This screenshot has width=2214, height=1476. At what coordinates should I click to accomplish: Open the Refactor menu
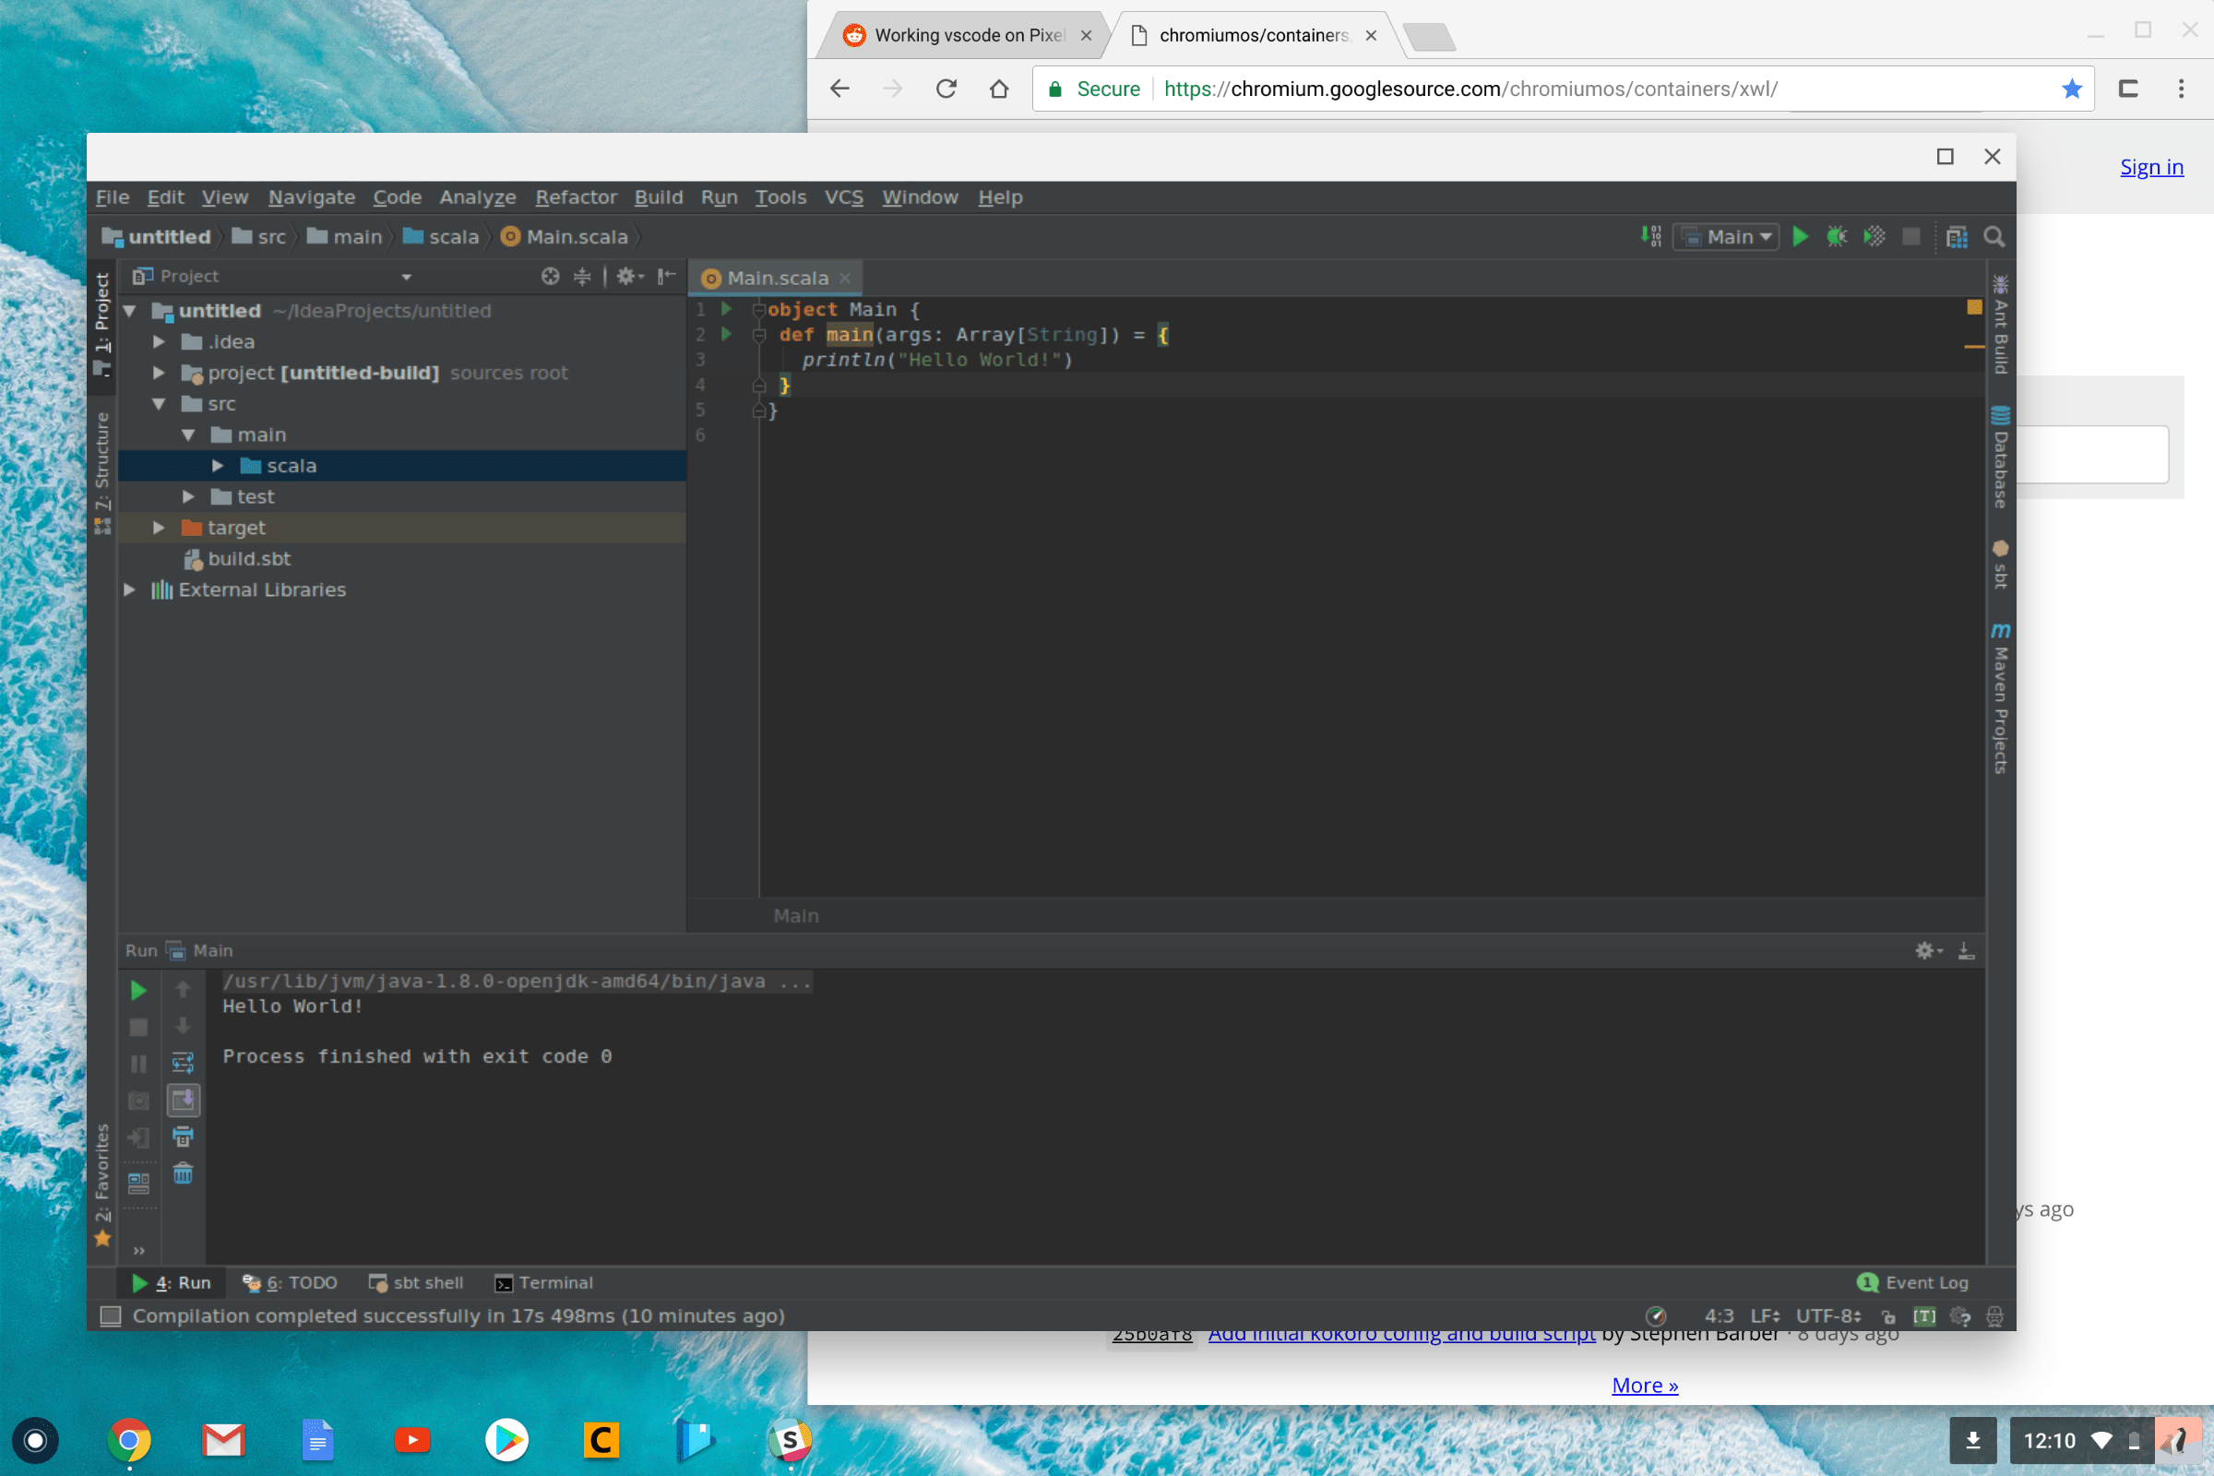(x=576, y=197)
